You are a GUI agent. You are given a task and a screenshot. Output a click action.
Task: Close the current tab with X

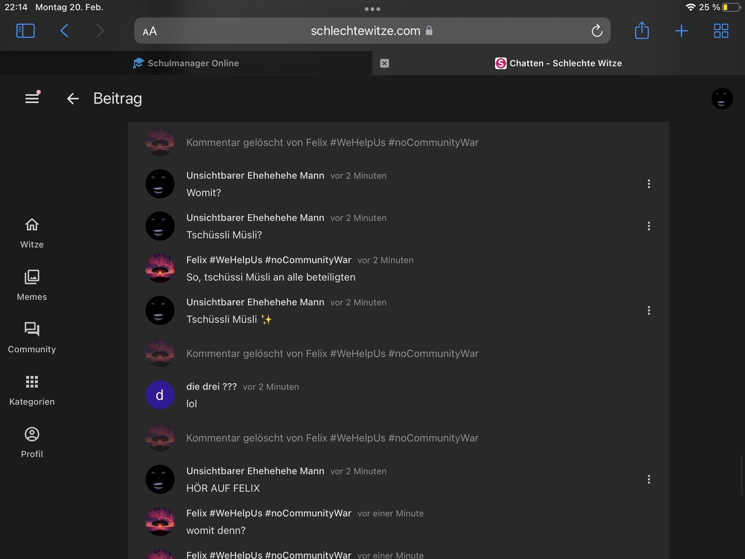coord(384,63)
